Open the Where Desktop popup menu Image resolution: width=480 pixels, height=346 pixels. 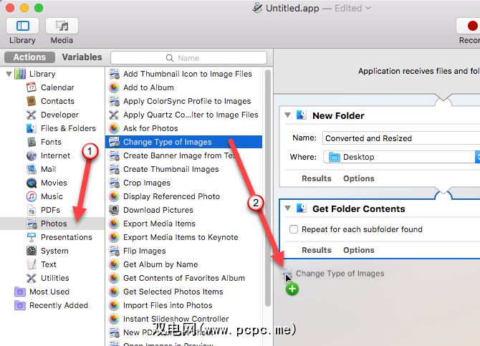(402, 157)
